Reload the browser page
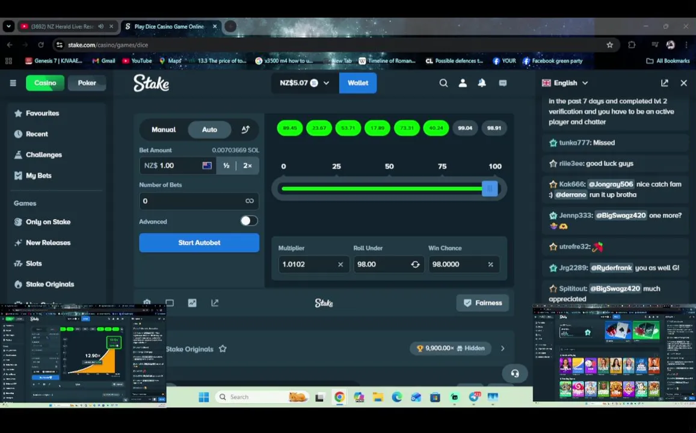Image resolution: width=696 pixels, height=433 pixels. [41, 45]
